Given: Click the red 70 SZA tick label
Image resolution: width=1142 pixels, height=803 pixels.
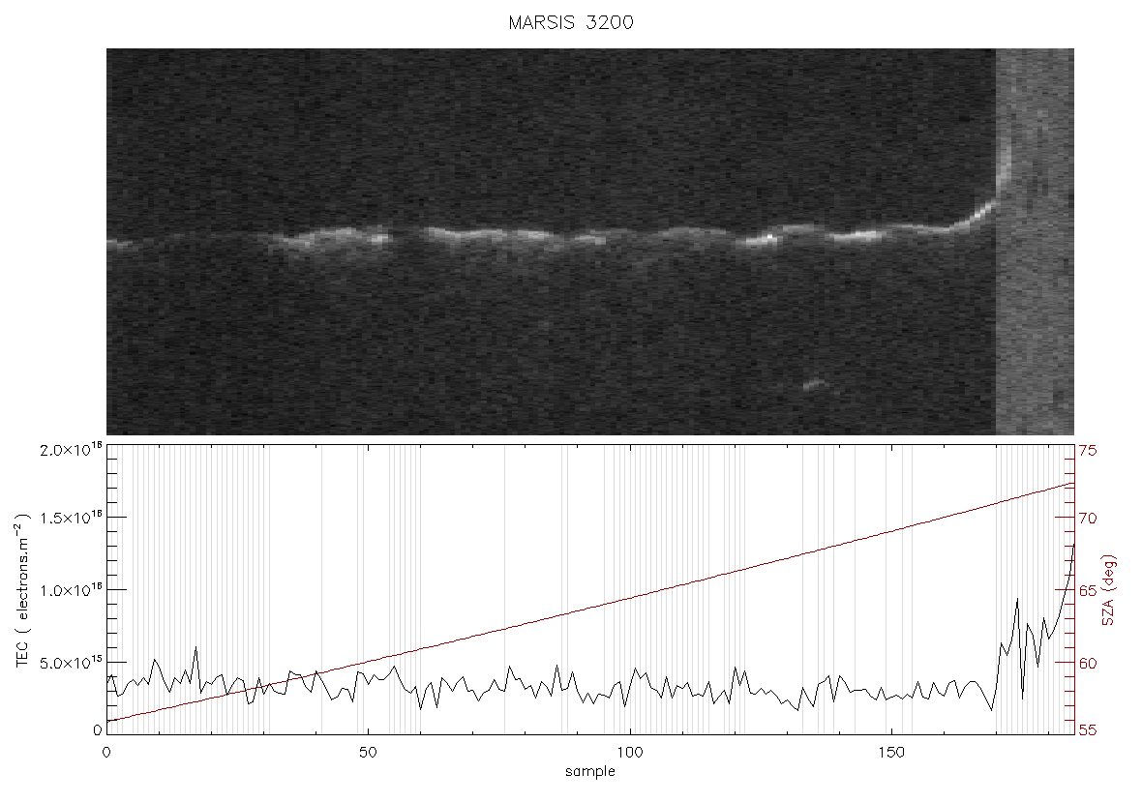Looking at the screenshot, I should (1088, 519).
